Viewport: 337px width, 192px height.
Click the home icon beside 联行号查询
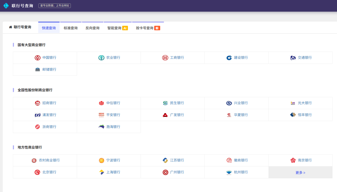coord(11,27)
